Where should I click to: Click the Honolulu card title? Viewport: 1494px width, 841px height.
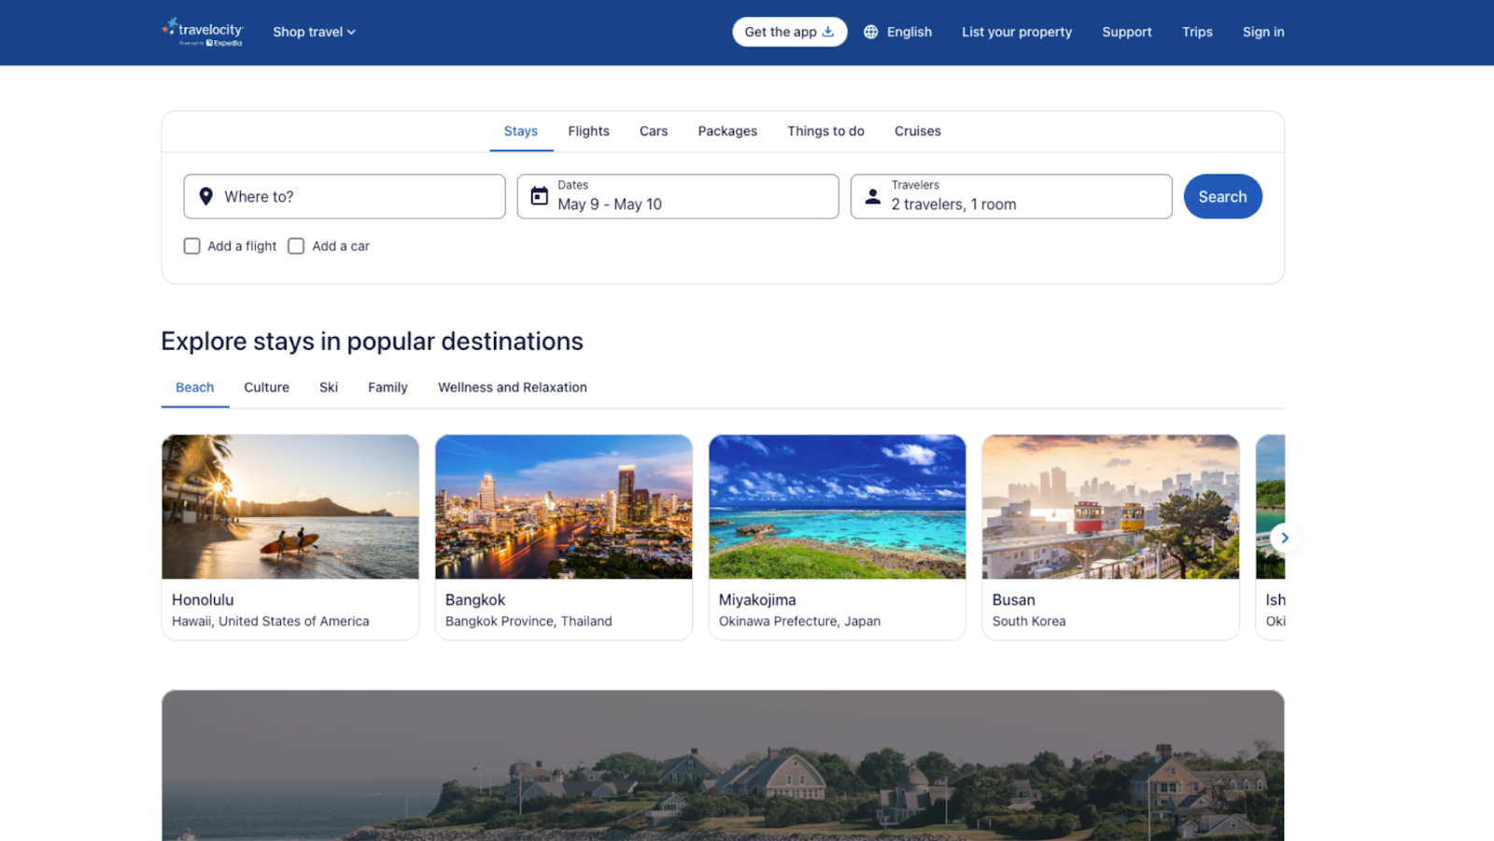(203, 600)
